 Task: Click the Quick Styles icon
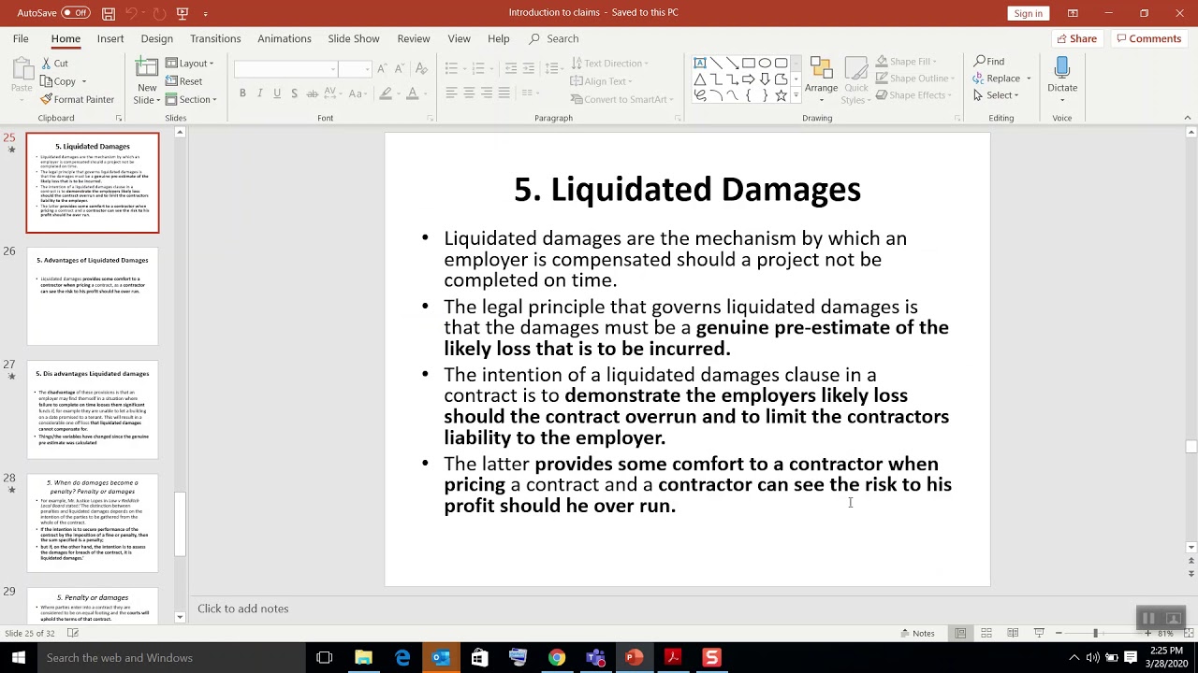pyautogui.click(x=855, y=68)
